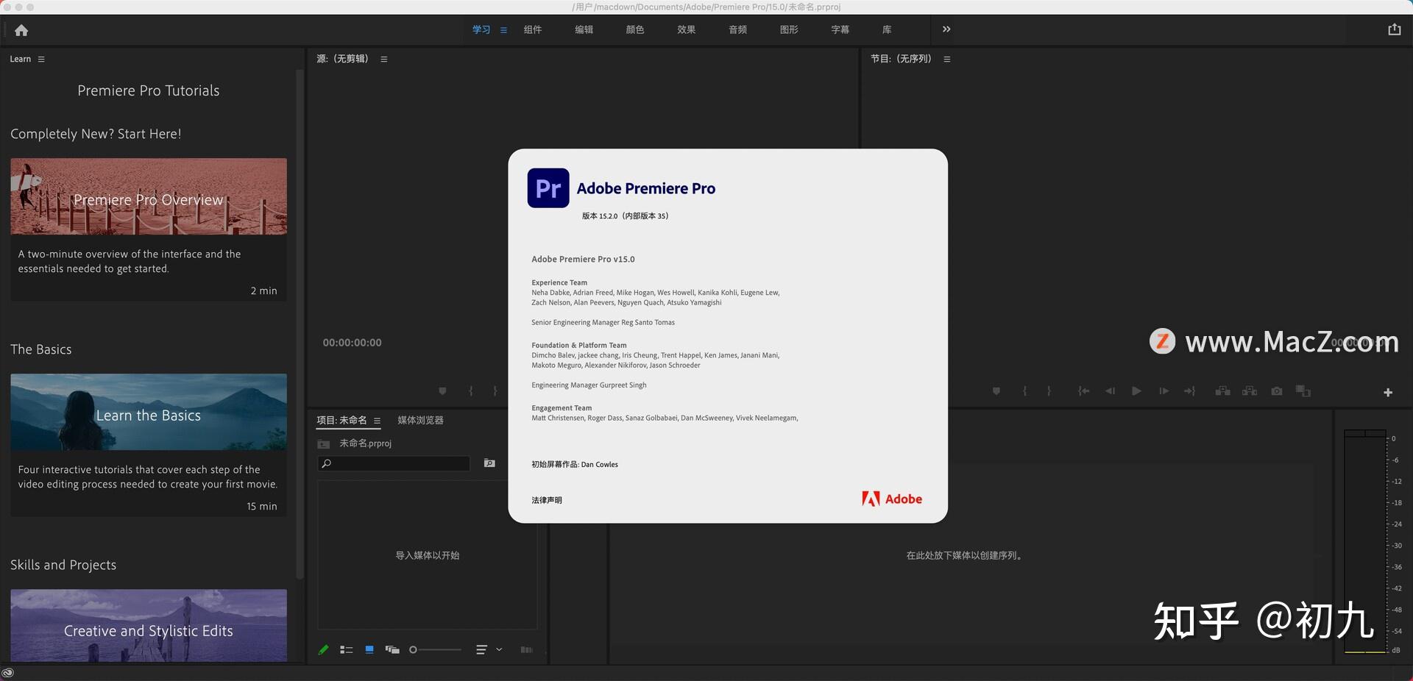
Task: Switch to the 音频 workspace tab
Action: tap(737, 29)
